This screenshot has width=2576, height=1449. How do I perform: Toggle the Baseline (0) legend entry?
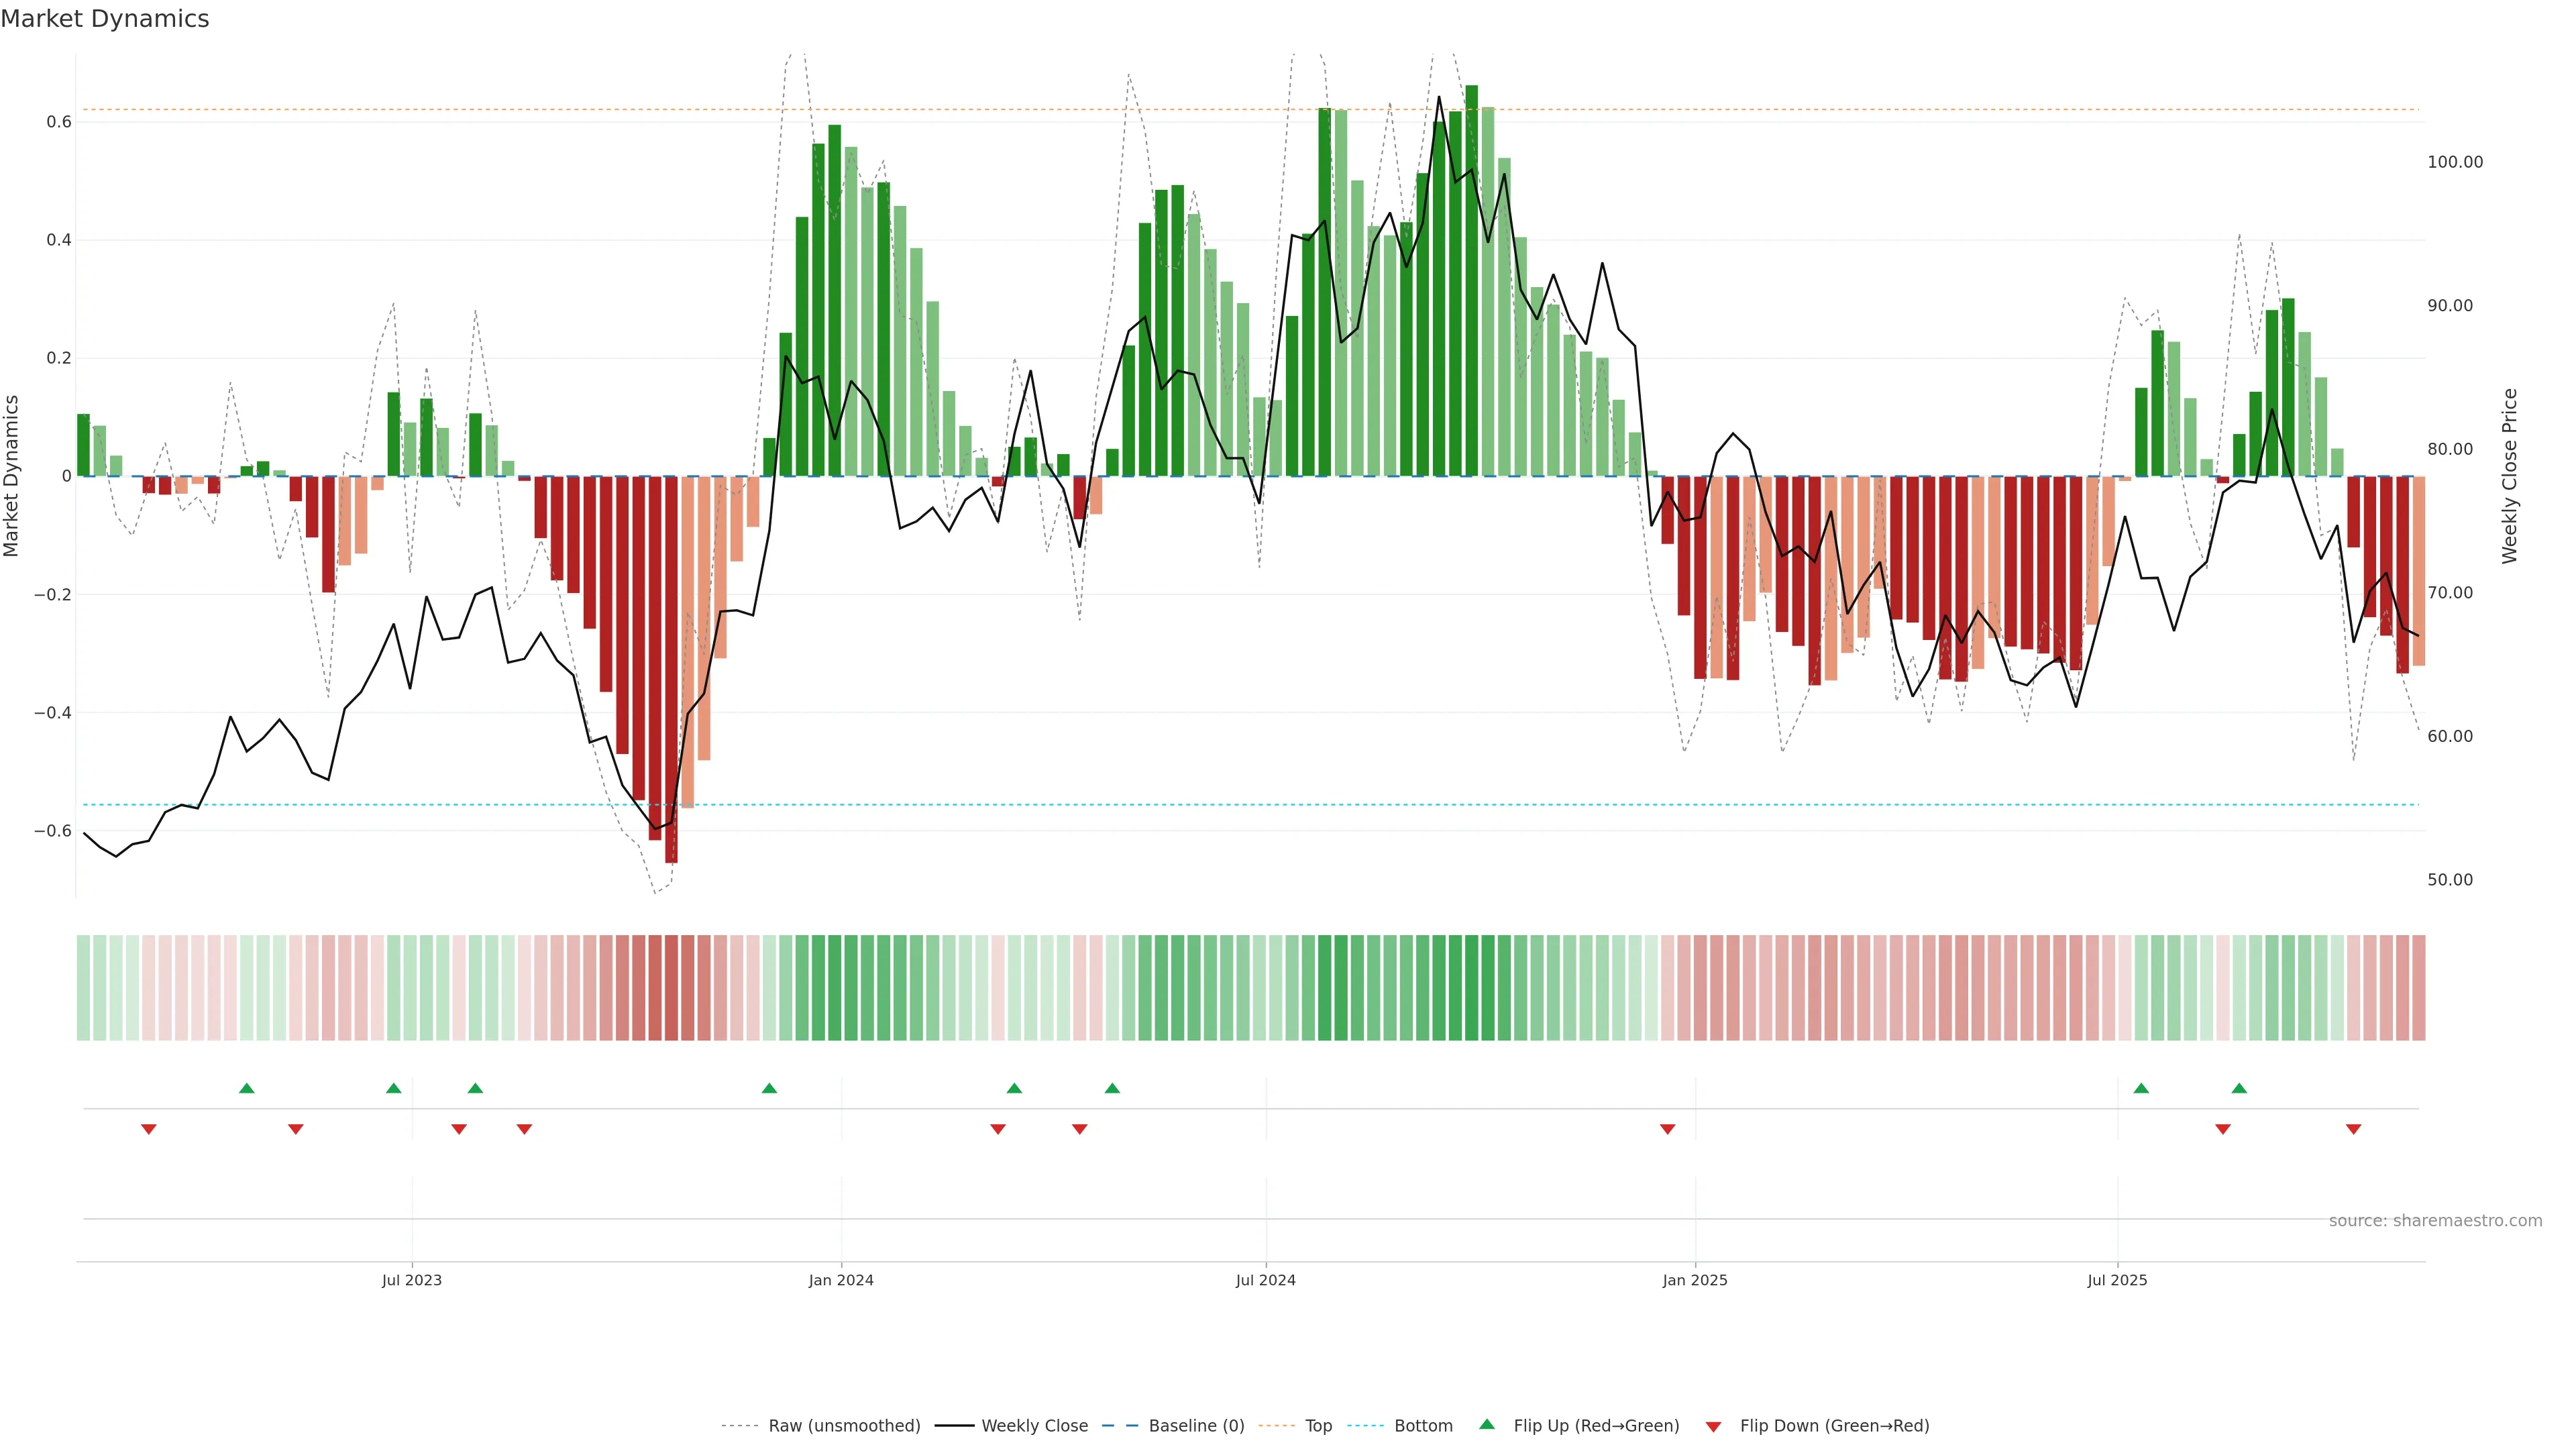[x=1196, y=1426]
